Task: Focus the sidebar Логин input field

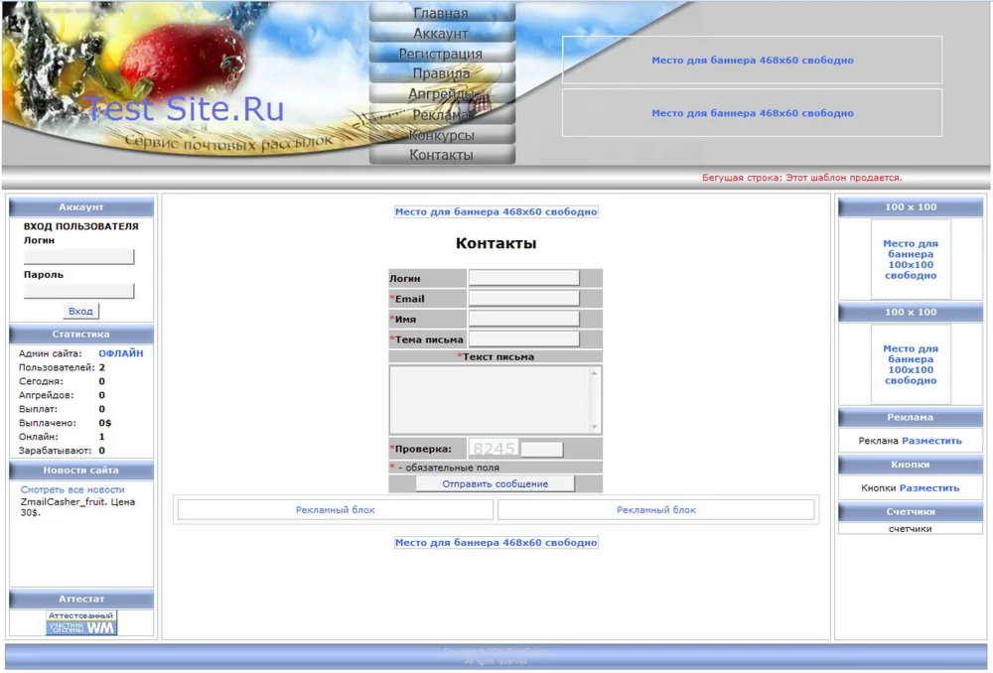Action: point(78,256)
